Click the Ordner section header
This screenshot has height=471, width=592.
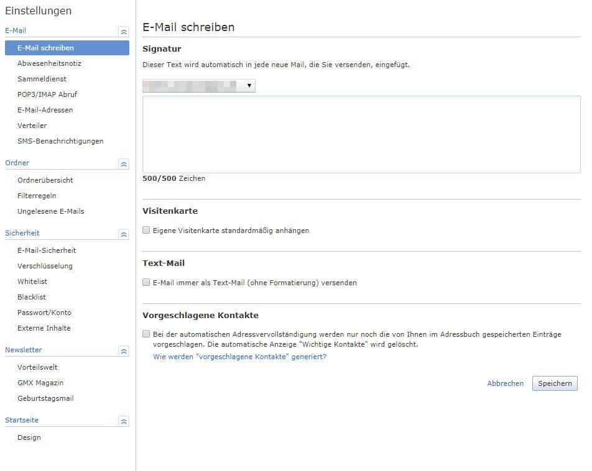tap(17, 163)
